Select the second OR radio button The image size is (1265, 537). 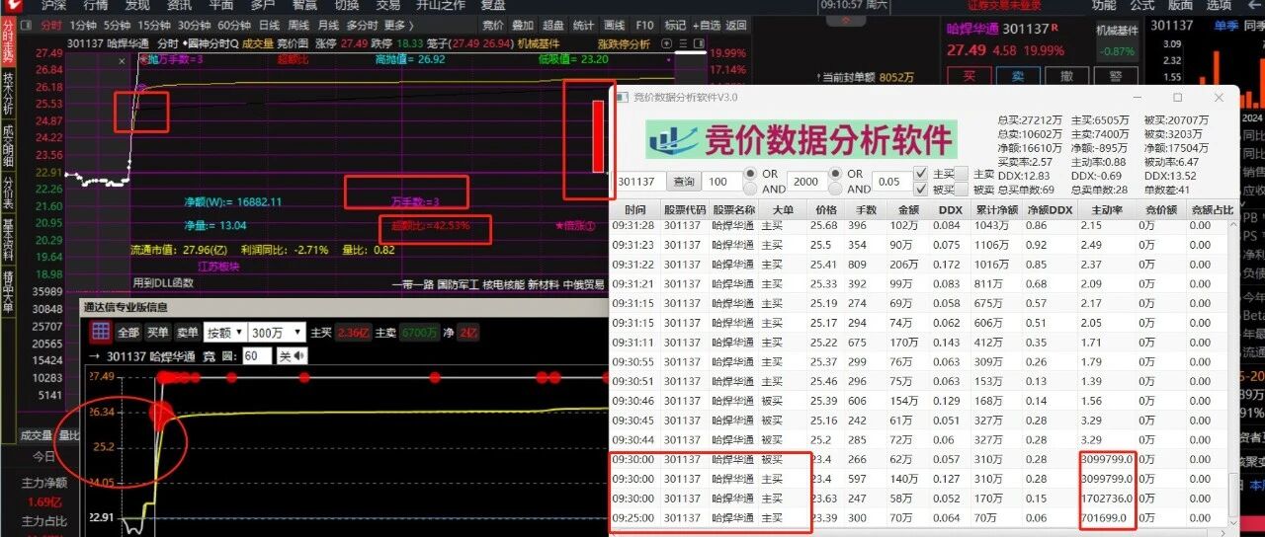pos(834,174)
